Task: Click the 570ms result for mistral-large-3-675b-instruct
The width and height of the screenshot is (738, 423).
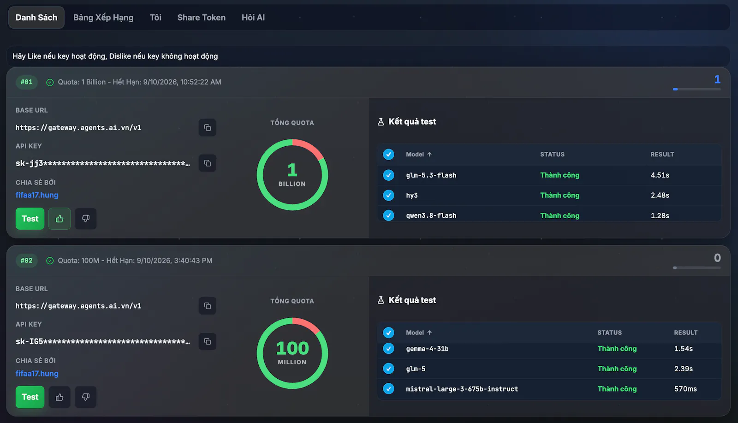Action: tap(685, 389)
